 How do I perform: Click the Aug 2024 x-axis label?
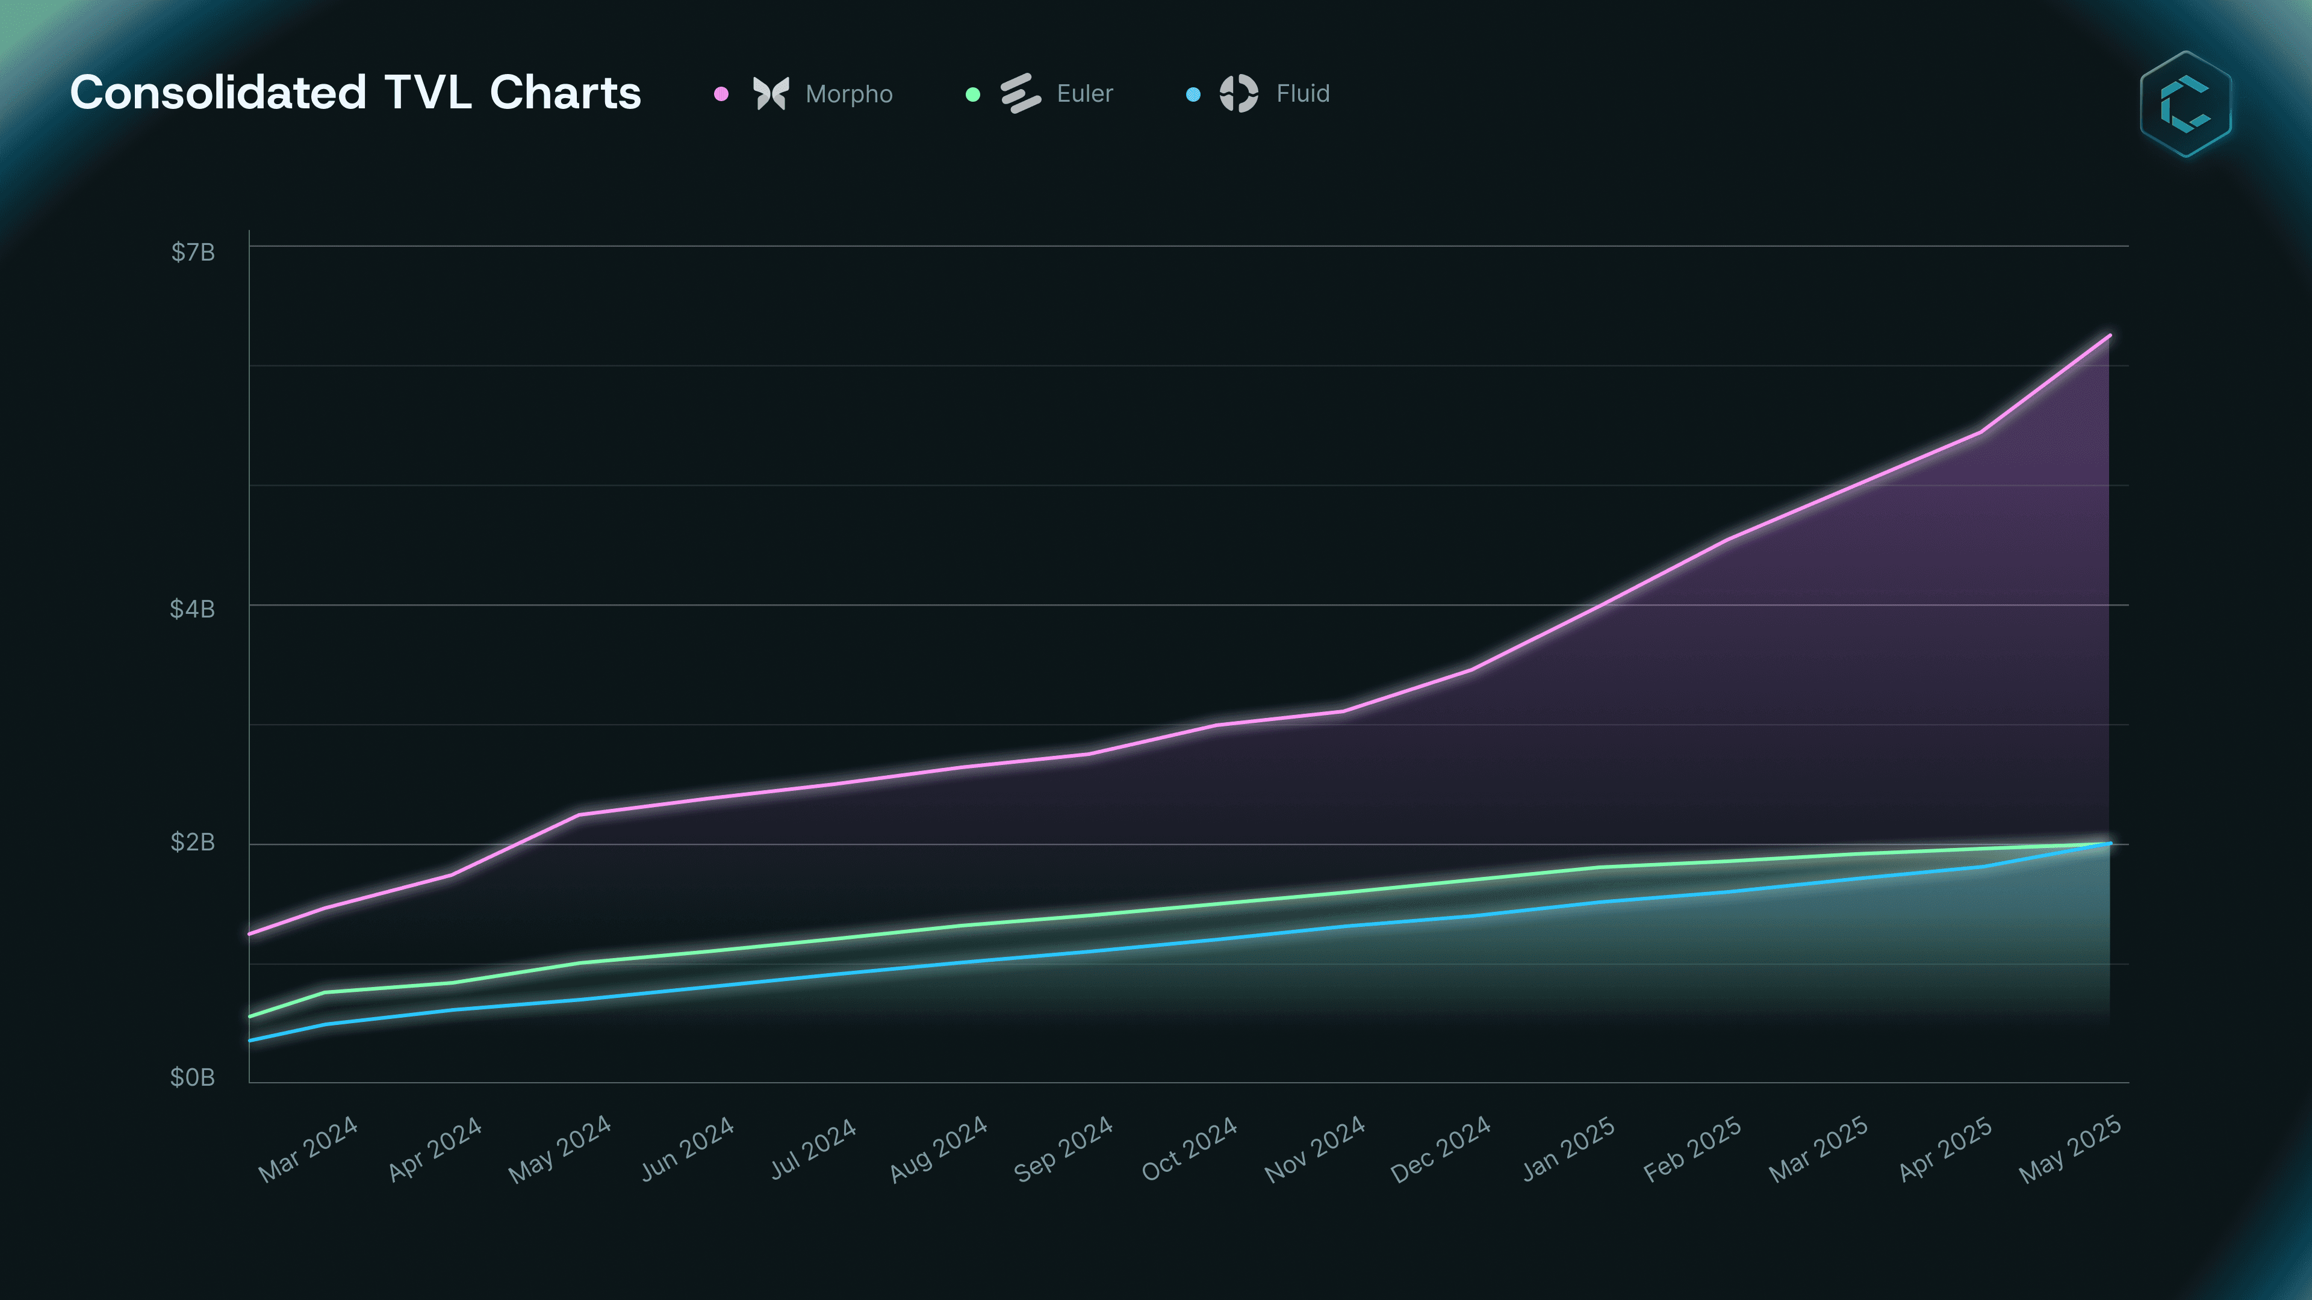tap(939, 1150)
